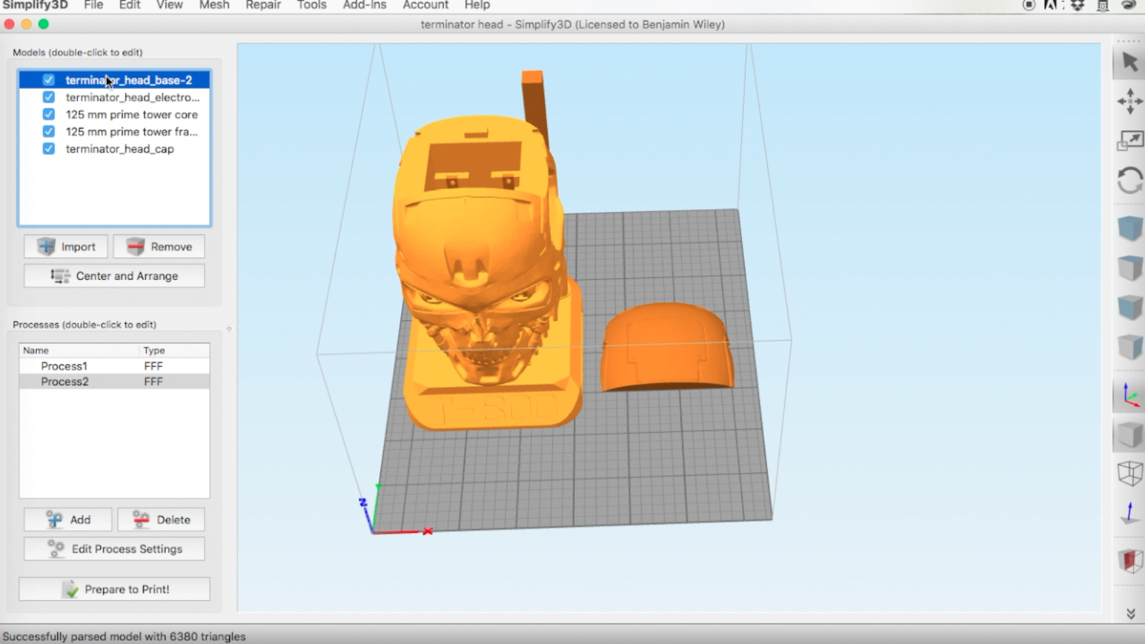Toggle surface normals display
Screen dimensions: 1145x644
point(1129,513)
